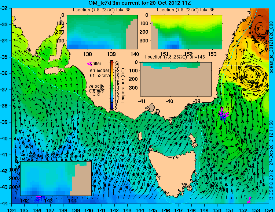Screen dimensions: 275x212
Task: Click the '-44' latitude axis label
Action: pos(4,204)
